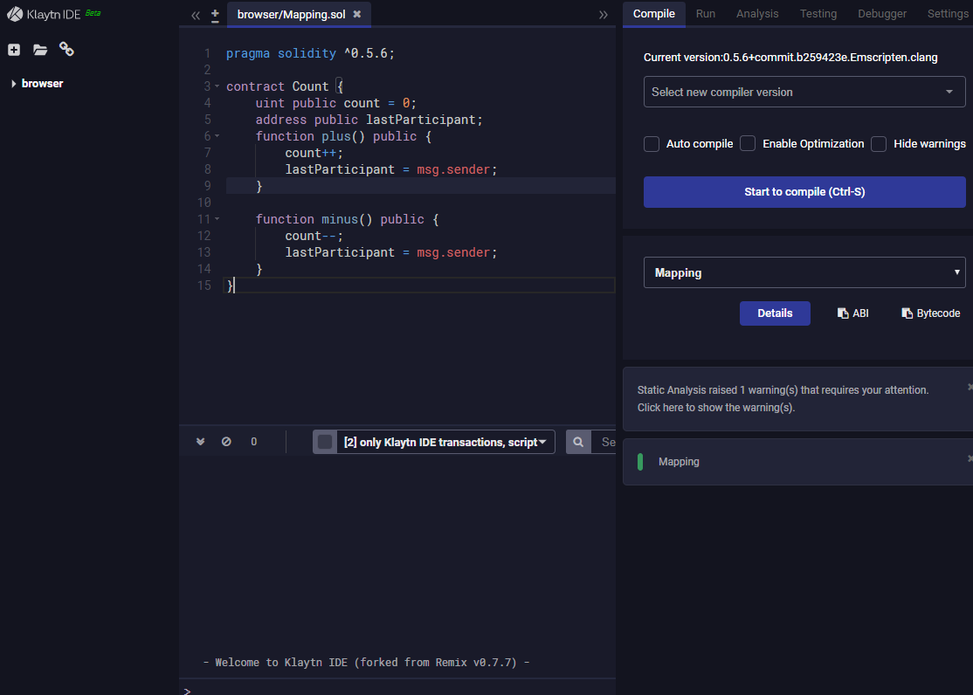The height and width of the screenshot is (695, 973).
Task: Switch to the Run tab
Action: [706, 14]
